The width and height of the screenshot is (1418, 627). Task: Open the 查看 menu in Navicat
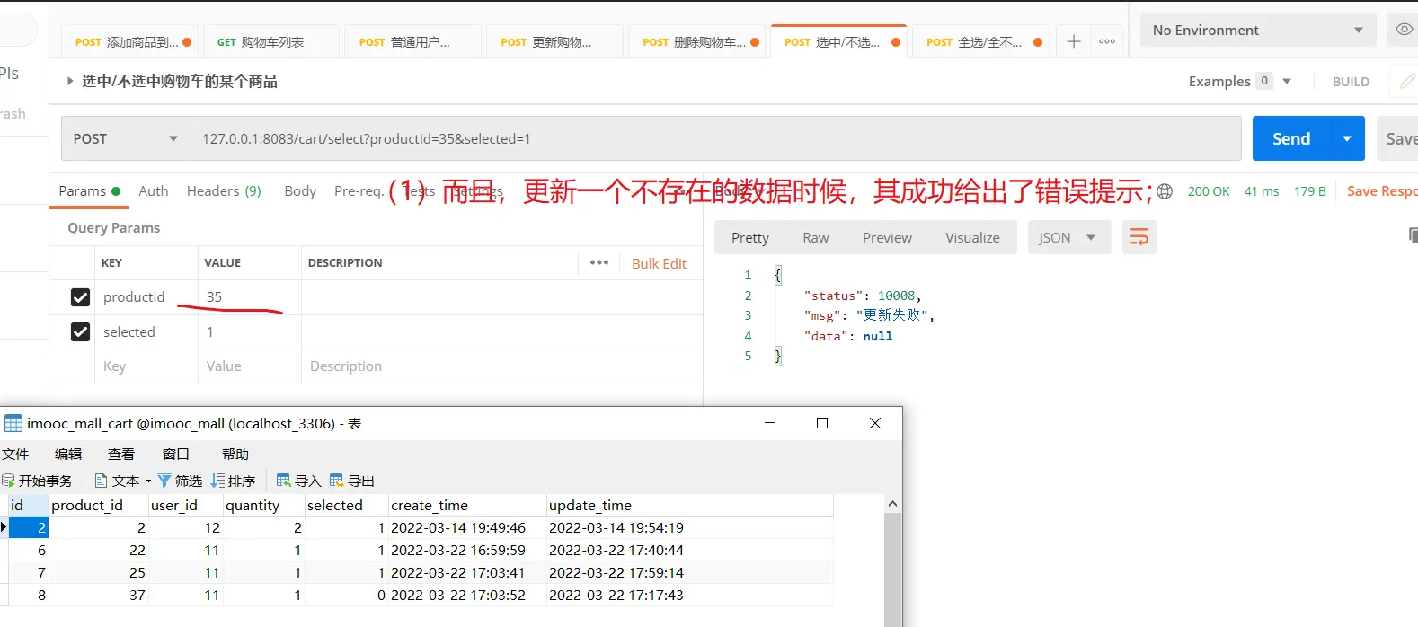coord(121,455)
